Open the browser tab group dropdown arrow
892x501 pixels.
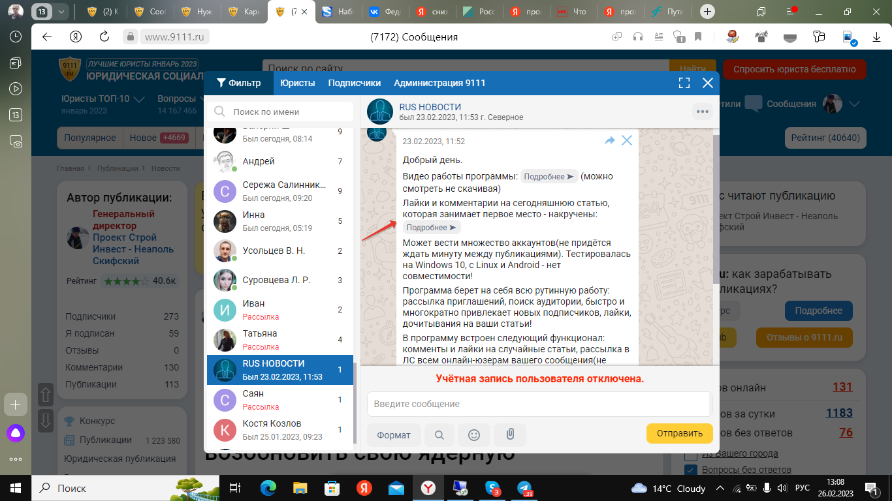[61, 12]
